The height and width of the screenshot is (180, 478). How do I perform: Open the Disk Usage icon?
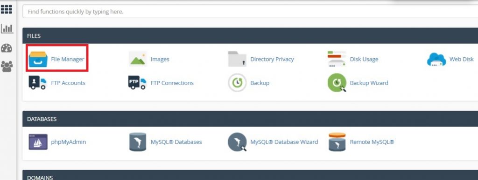click(x=337, y=59)
